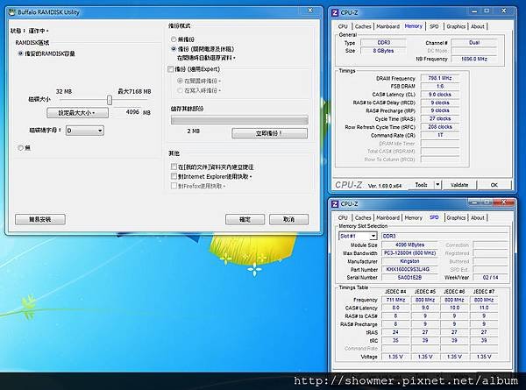Confirm with the 確定 button
This screenshot has height=390, width=526.
point(245,220)
